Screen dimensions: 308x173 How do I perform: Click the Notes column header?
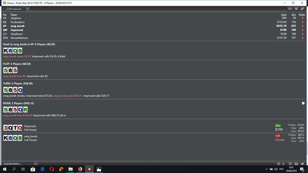[302, 14]
